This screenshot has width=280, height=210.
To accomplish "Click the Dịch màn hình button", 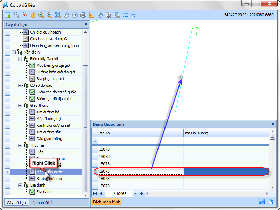I will (107, 202).
